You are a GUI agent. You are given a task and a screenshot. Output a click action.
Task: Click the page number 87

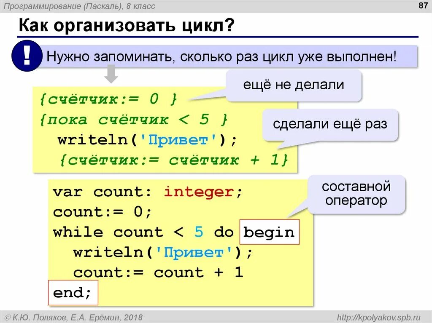pos(422,5)
